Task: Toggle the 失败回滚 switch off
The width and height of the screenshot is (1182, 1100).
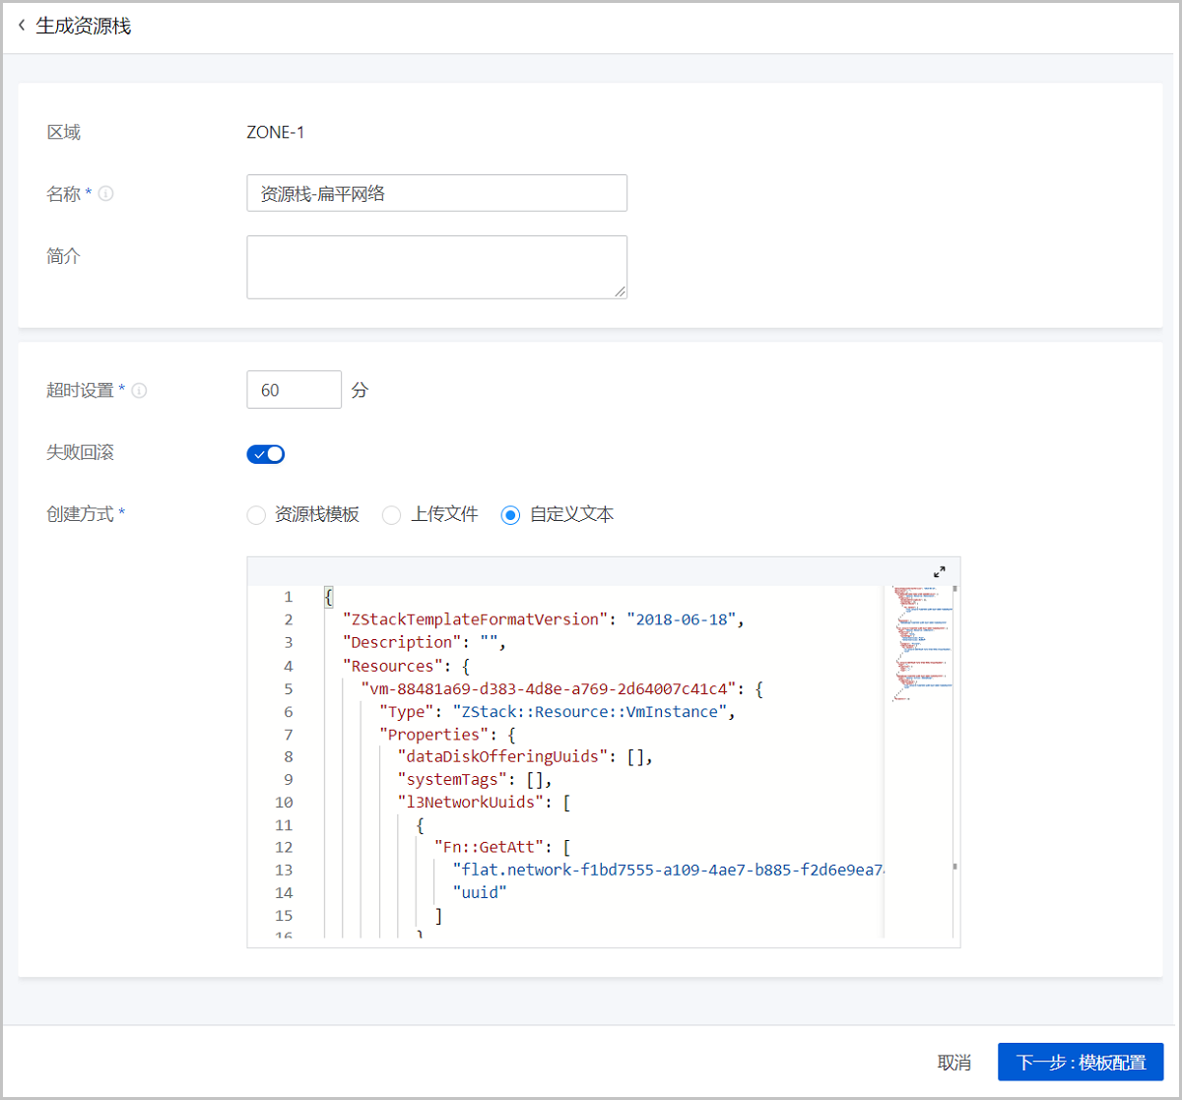Action: [265, 454]
